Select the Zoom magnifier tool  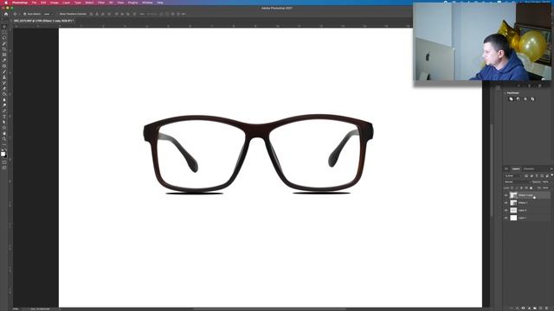point(4,139)
